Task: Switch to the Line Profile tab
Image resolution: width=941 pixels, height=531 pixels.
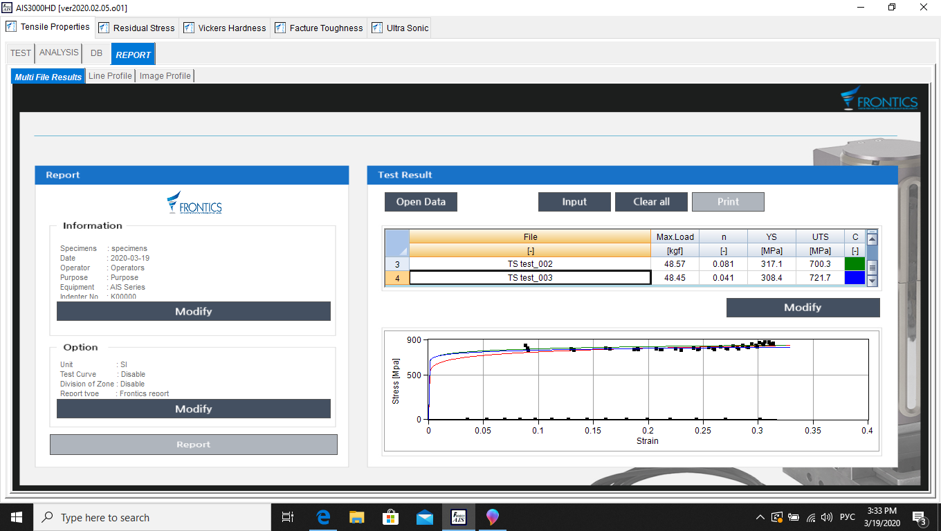Action: [x=110, y=76]
